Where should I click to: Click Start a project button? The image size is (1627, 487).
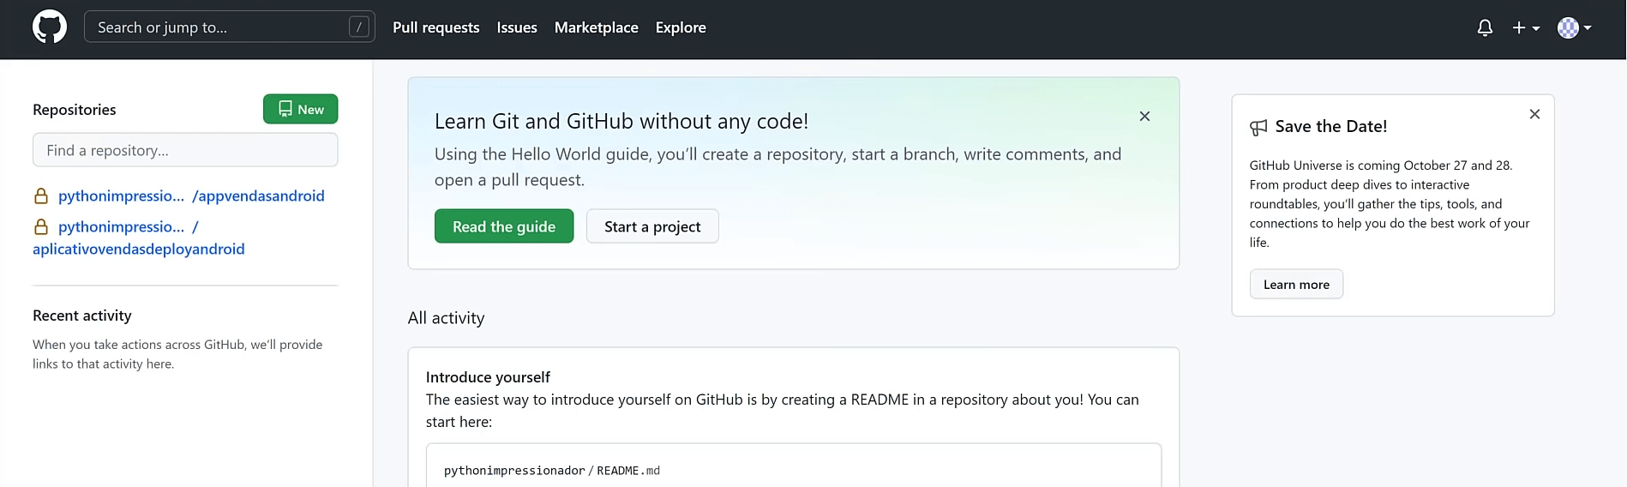[x=652, y=226]
